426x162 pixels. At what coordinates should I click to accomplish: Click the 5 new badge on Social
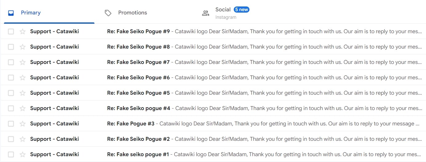(x=241, y=10)
